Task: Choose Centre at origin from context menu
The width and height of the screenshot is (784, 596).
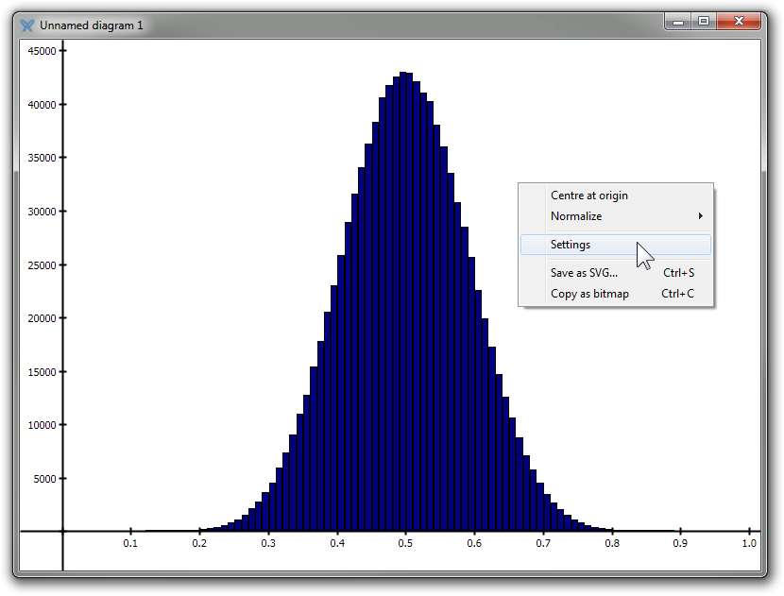Action: pos(588,196)
